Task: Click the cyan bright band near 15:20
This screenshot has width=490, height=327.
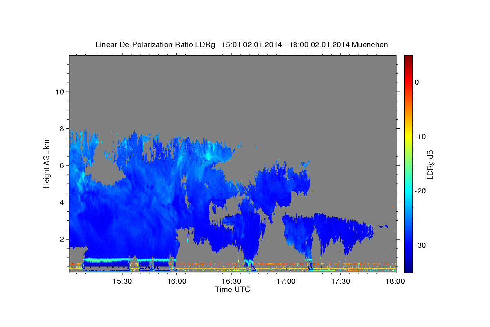Action: click(106, 260)
